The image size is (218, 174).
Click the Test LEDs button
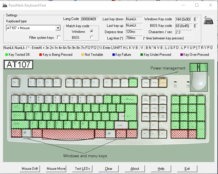pyautogui.click(x=82, y=169)
